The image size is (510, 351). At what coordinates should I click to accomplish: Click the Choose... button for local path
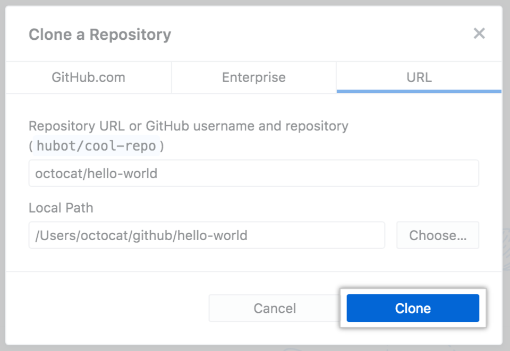[x=438, y=235]
